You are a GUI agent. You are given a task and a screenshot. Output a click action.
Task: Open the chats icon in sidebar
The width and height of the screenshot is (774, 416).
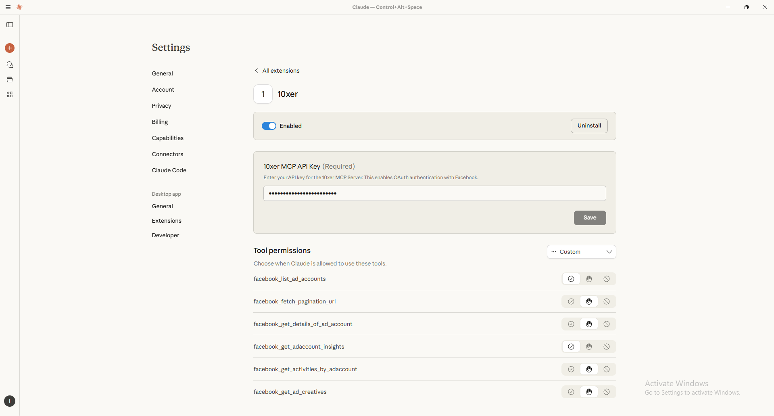coord(10,65)
